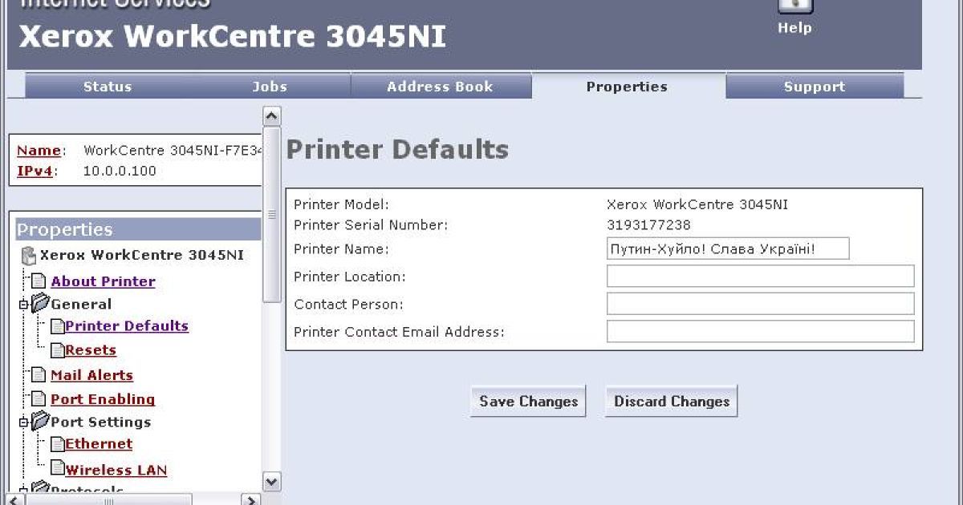Focus the Printer Name input field

pos(728,248)
